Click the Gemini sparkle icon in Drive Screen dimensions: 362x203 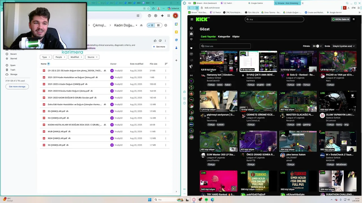pos(162,16)
